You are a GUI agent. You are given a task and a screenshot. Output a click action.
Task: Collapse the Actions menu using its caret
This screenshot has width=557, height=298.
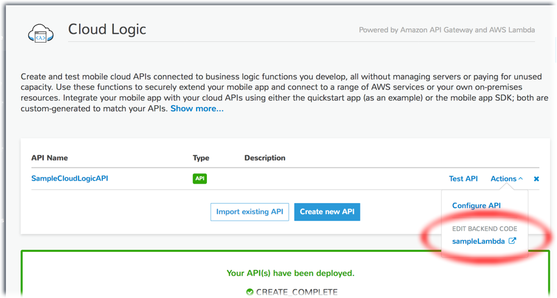tap(520, 179)
